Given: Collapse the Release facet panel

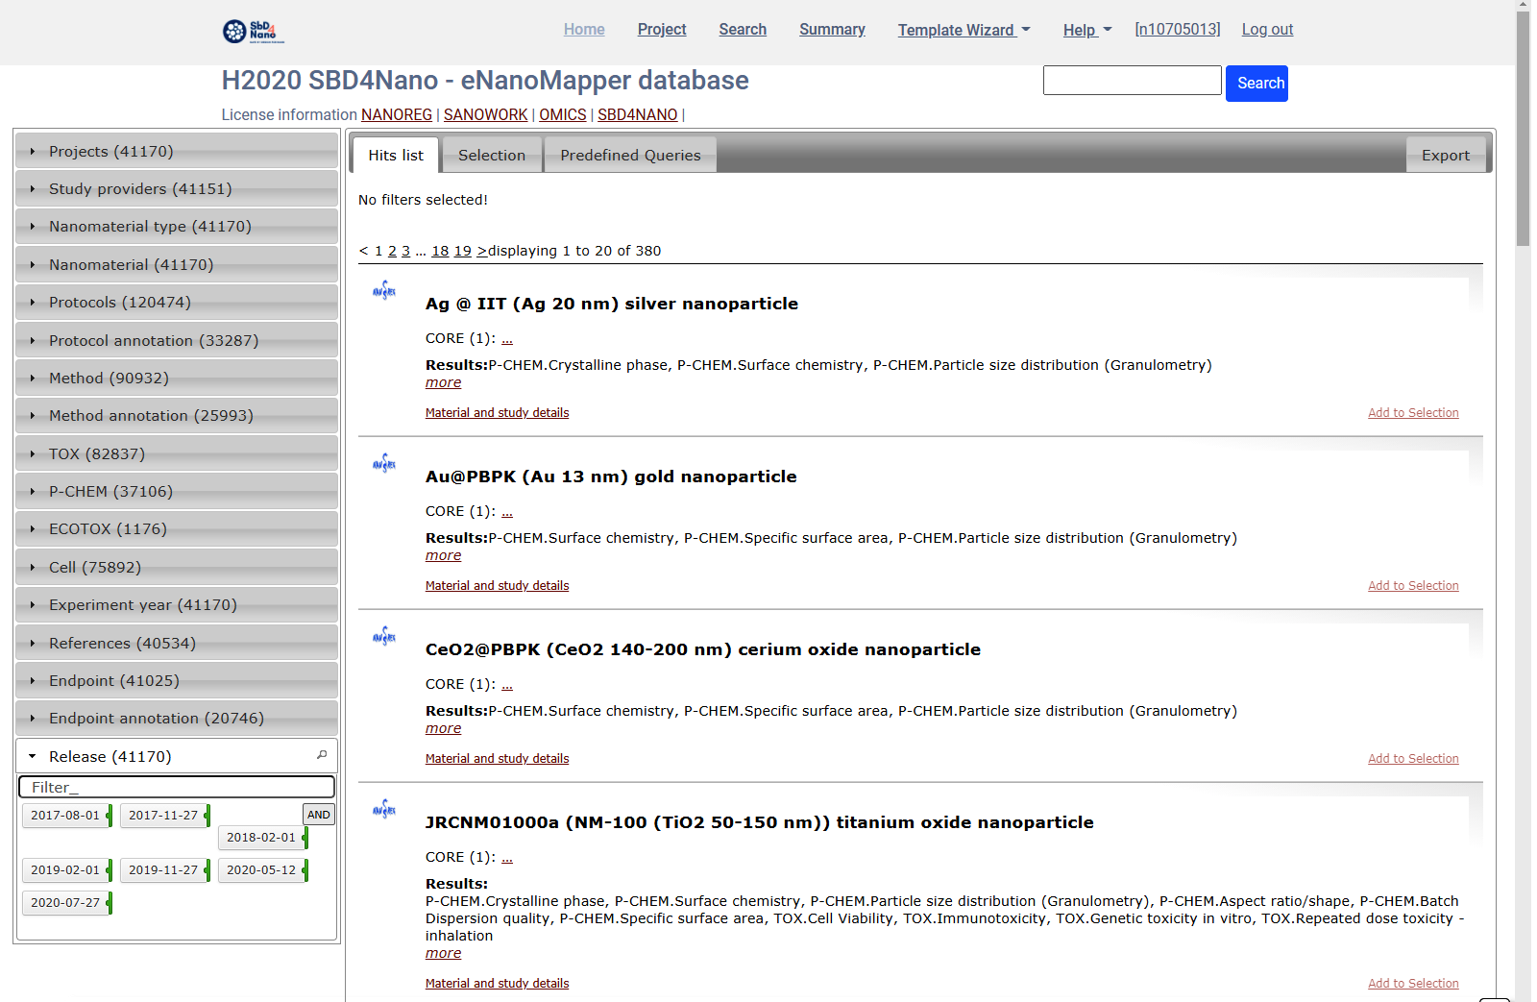Looking at the screenshot, I should [110, 757].
